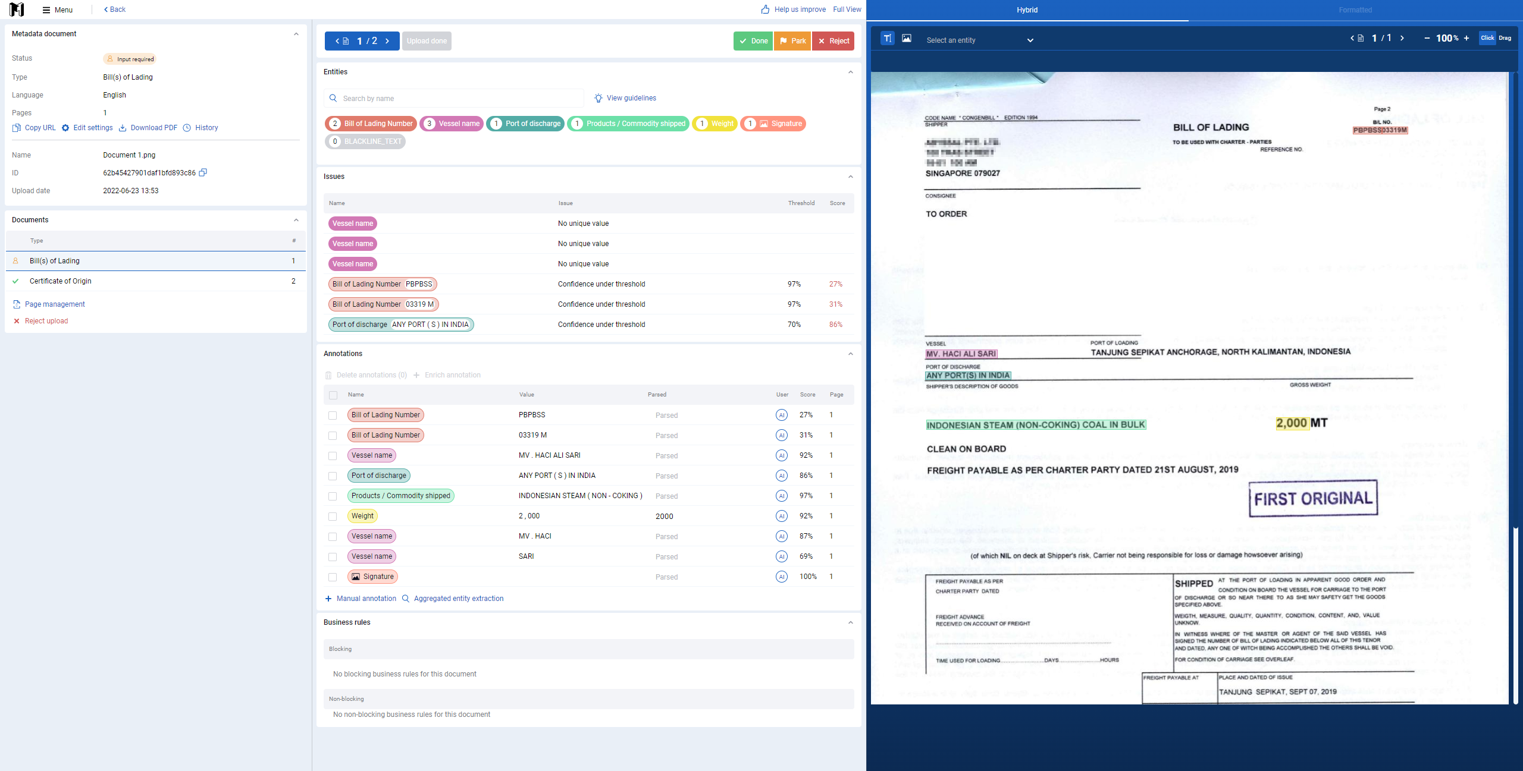Toggle the select-all annotations checkbox
Image resolution: width=1523 pixels, height=771 pixels.
333,395
